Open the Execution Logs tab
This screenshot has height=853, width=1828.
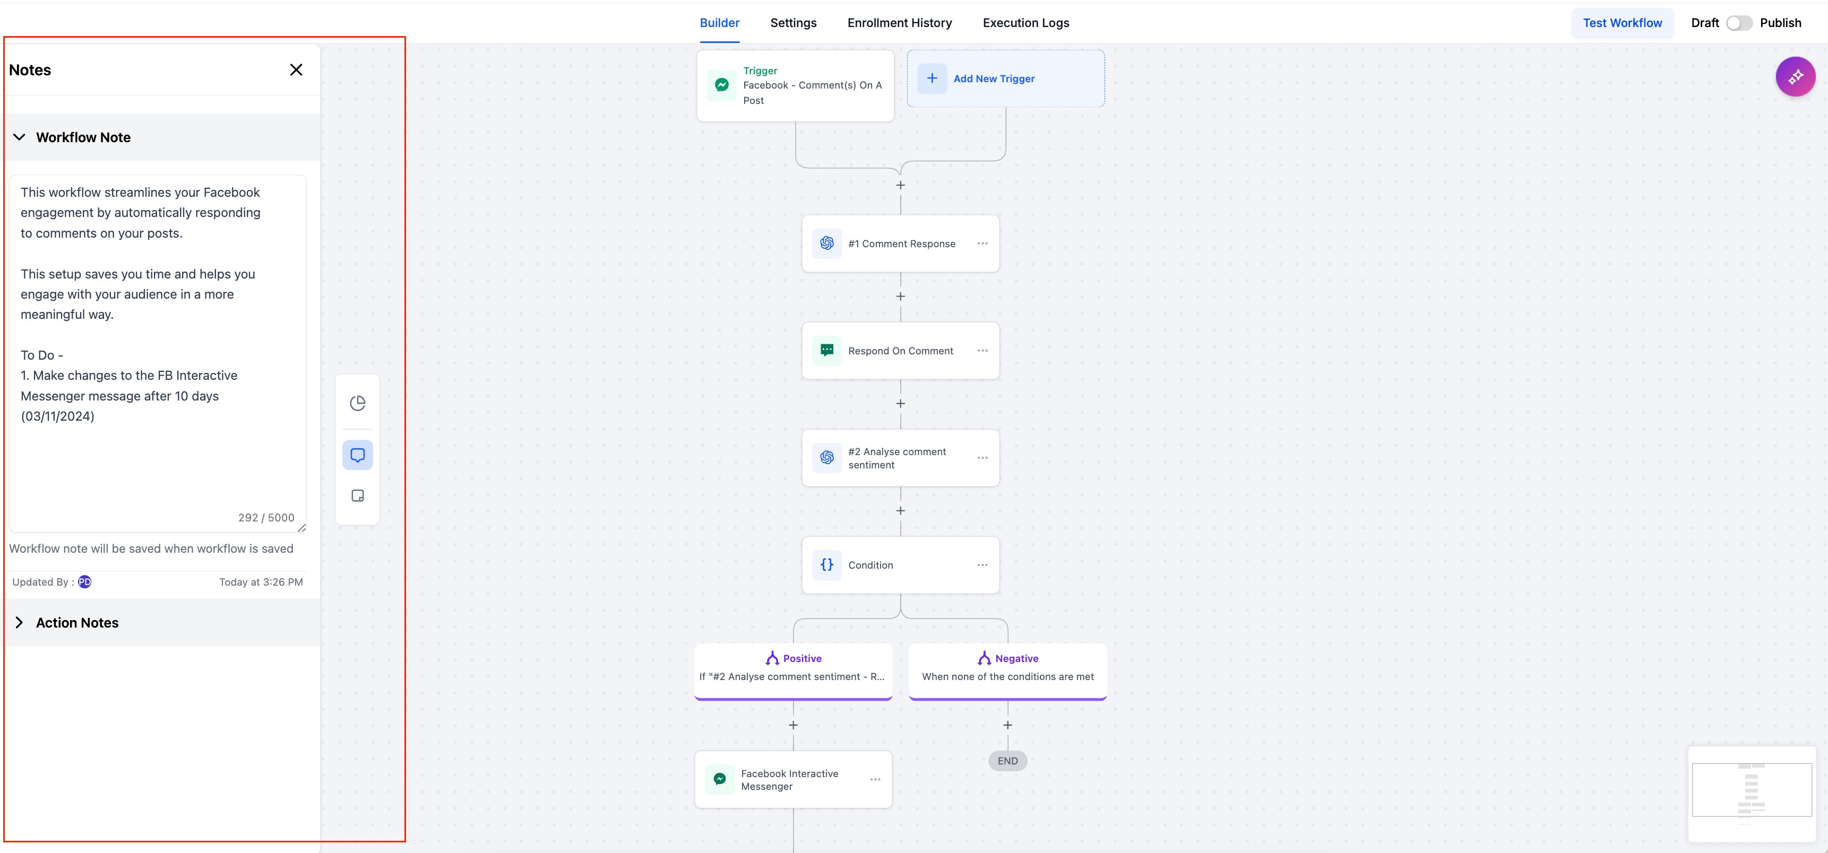click(1025, 23)
